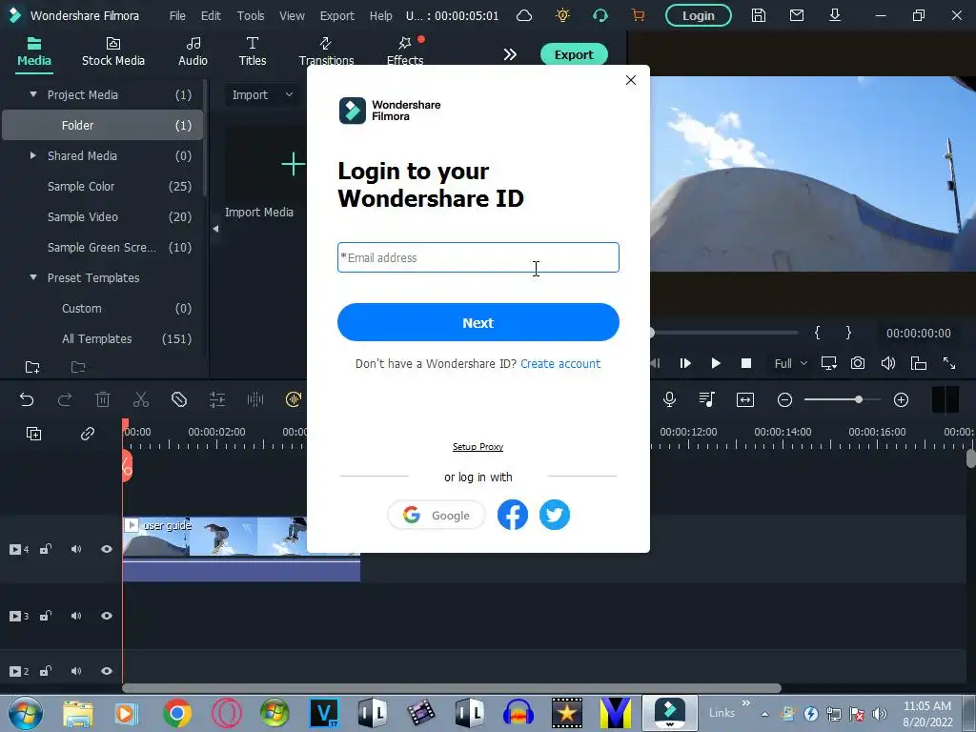Mute track 3 audio
976x732 pixels.
tap(76, 616)
